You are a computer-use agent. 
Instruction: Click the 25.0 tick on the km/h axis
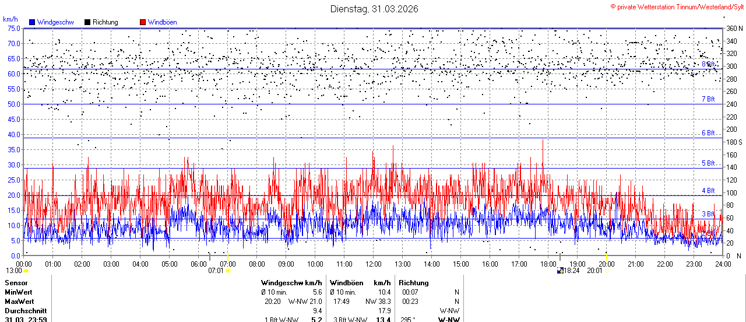13,180
